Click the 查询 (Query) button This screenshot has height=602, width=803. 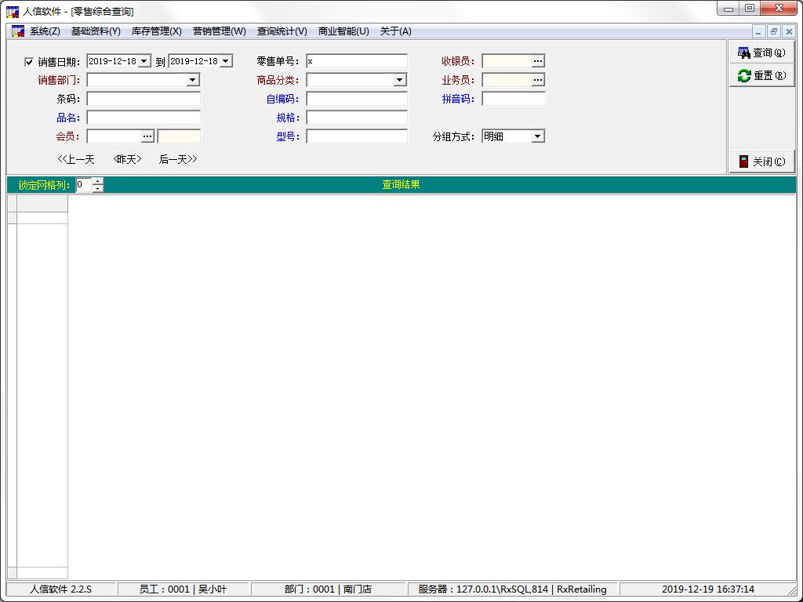pyautogui.click(x=761, y=53)
